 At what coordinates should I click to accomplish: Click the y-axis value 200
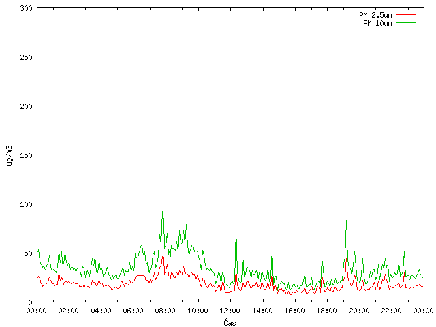click(x=26, y=106)
